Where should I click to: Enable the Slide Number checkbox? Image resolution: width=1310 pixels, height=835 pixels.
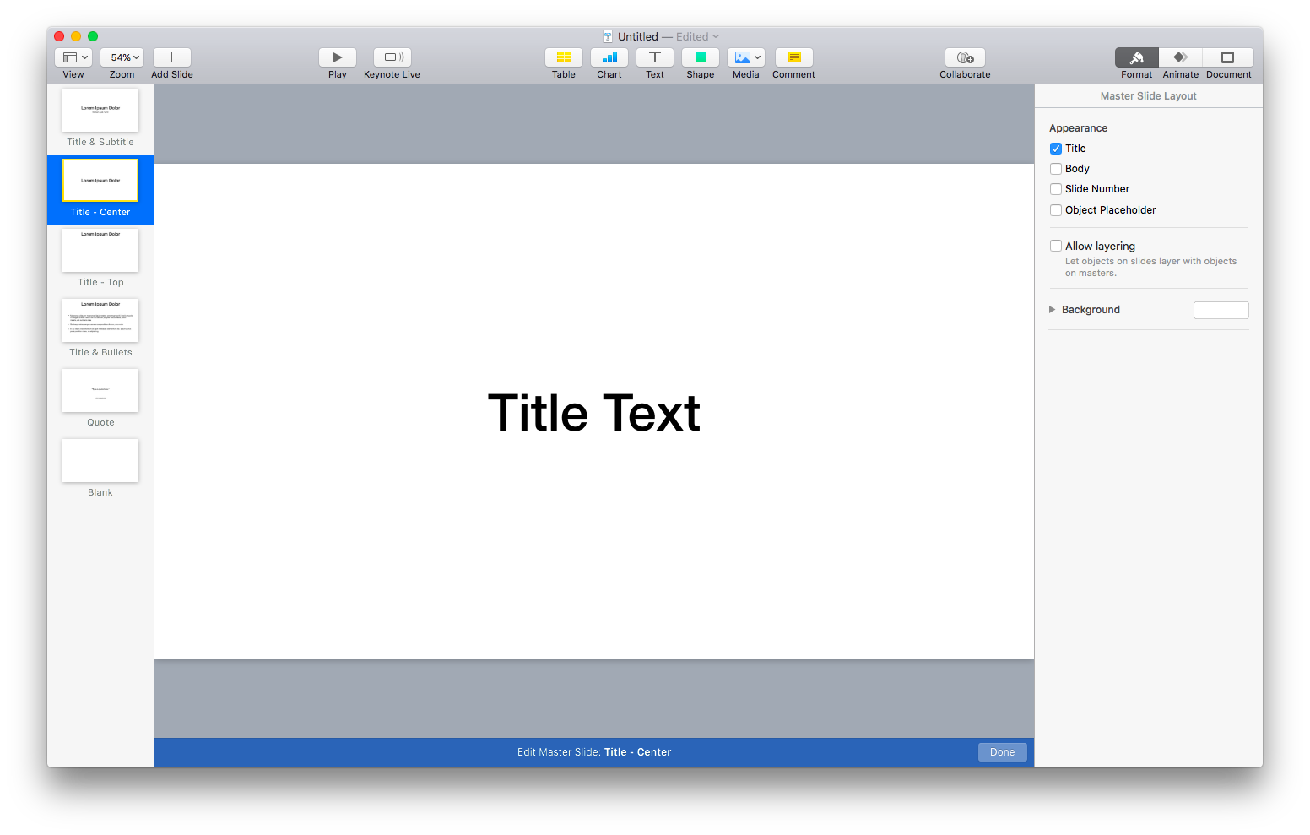pos(1056,189)
